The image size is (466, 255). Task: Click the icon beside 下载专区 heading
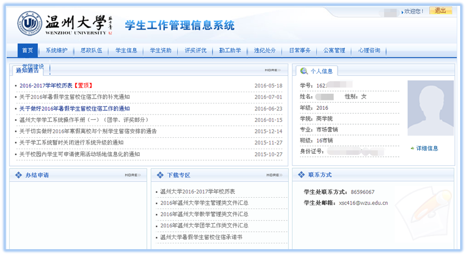160,175
